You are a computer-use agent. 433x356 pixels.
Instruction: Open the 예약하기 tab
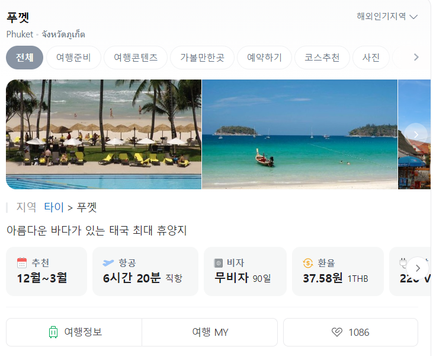pyautogui.click(x=264, y=58)
